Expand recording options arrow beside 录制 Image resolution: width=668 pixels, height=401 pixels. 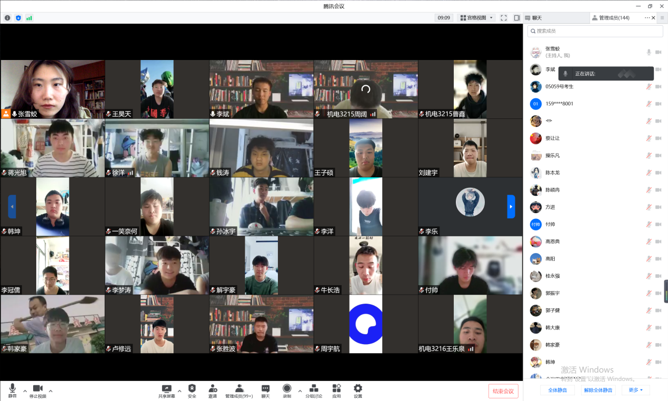tap(300, 390)
